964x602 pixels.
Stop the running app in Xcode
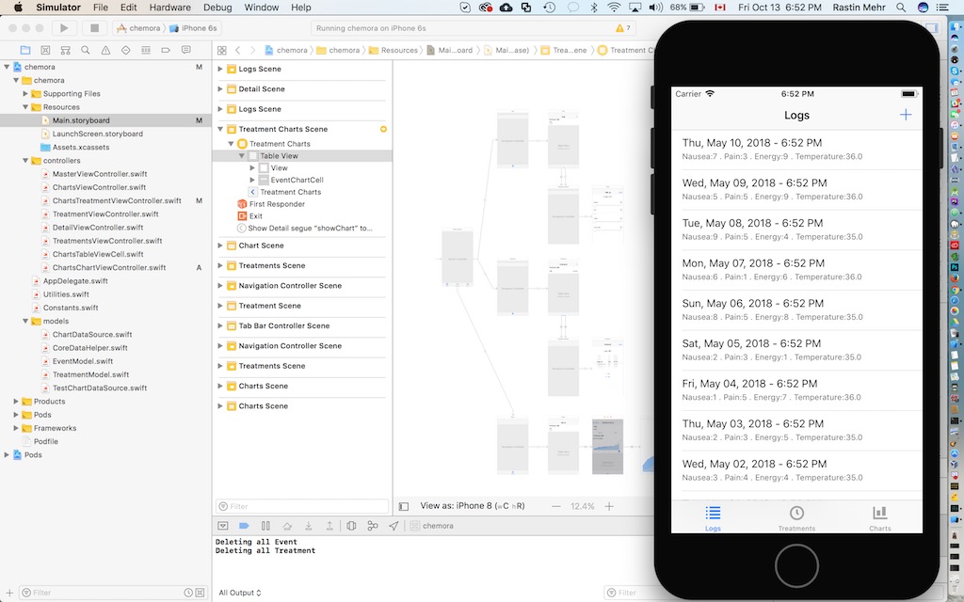click(x=95, y=28)
